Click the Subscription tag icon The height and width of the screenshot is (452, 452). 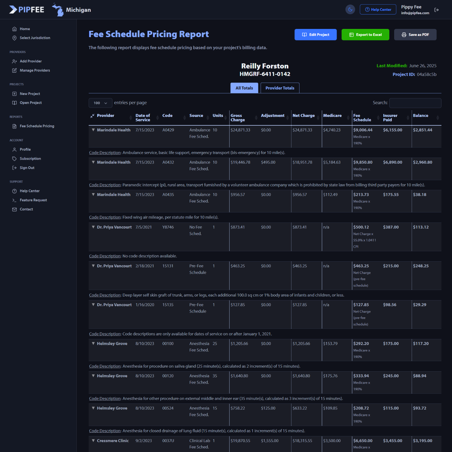click(14, 159)
